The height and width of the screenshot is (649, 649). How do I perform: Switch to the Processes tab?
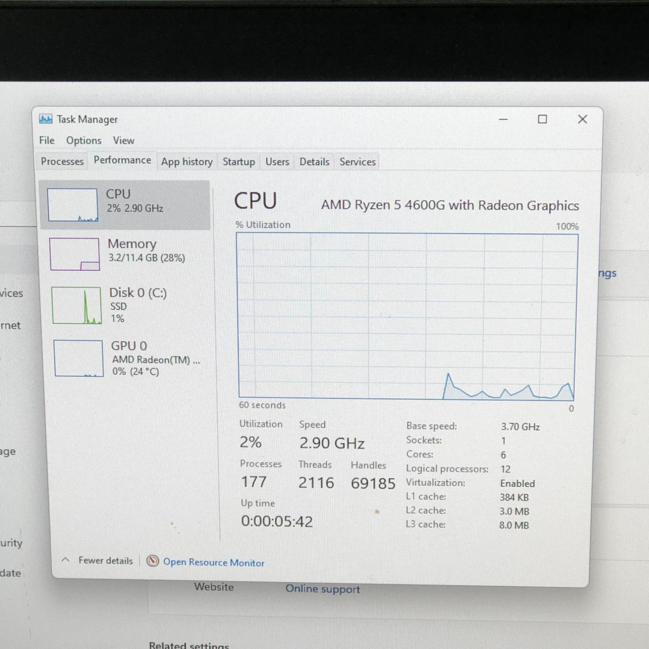62,161
